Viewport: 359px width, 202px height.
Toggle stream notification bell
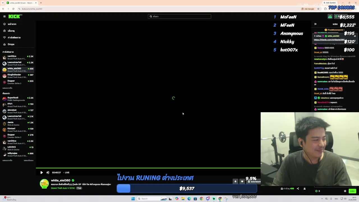[x=235, y=182]
